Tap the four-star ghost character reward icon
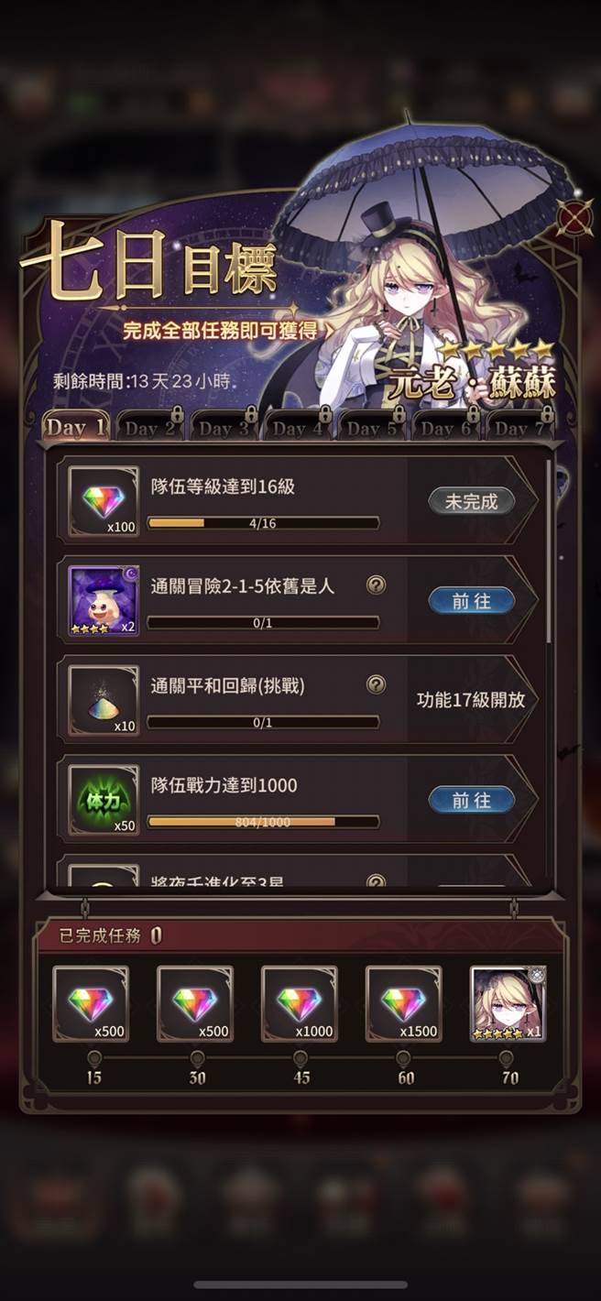The width and height of the screenshot is (601, 1301). tap(104, 601)
